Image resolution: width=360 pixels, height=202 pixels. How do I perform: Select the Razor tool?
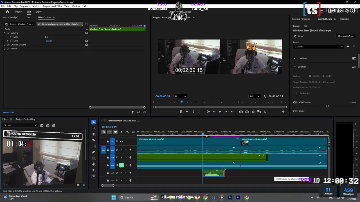coord(94,140)
